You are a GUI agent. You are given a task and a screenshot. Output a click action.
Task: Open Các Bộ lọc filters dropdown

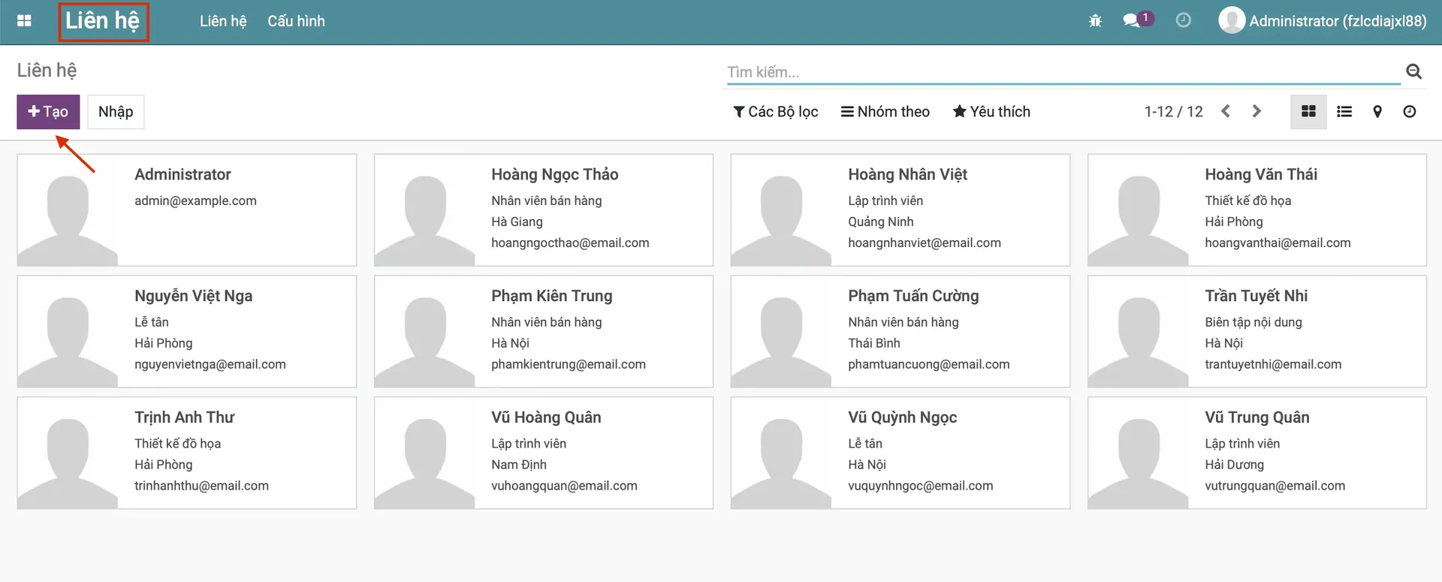click(776, 111)
